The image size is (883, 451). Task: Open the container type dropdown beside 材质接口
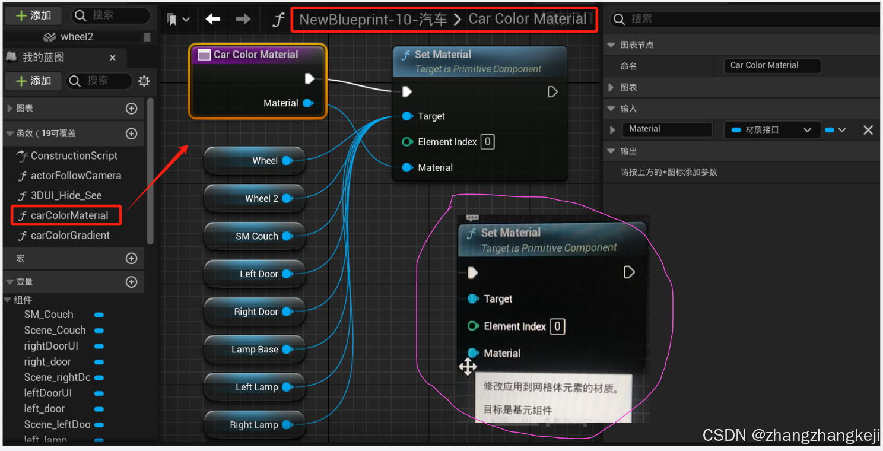point(836,130)
